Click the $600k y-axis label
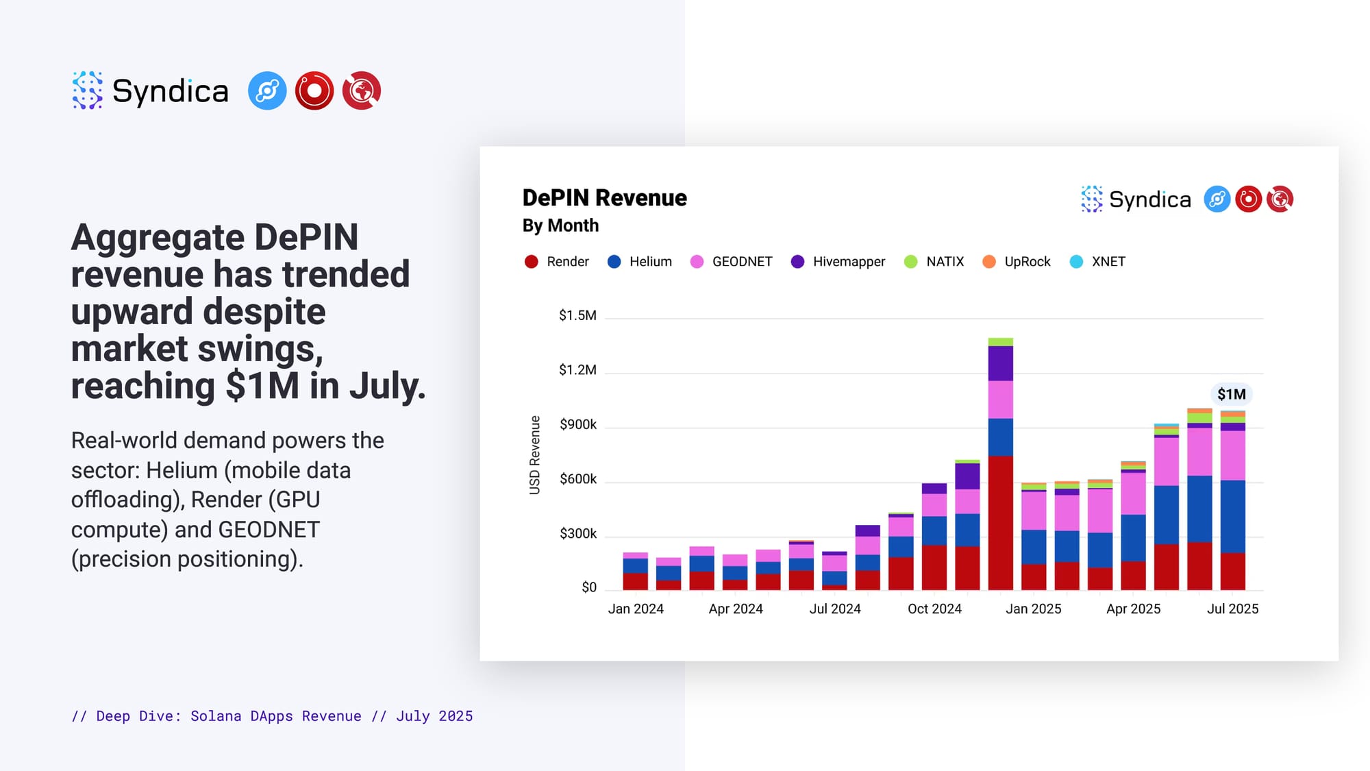Viewport: 1370px width, 771px height. pos(578,479)
